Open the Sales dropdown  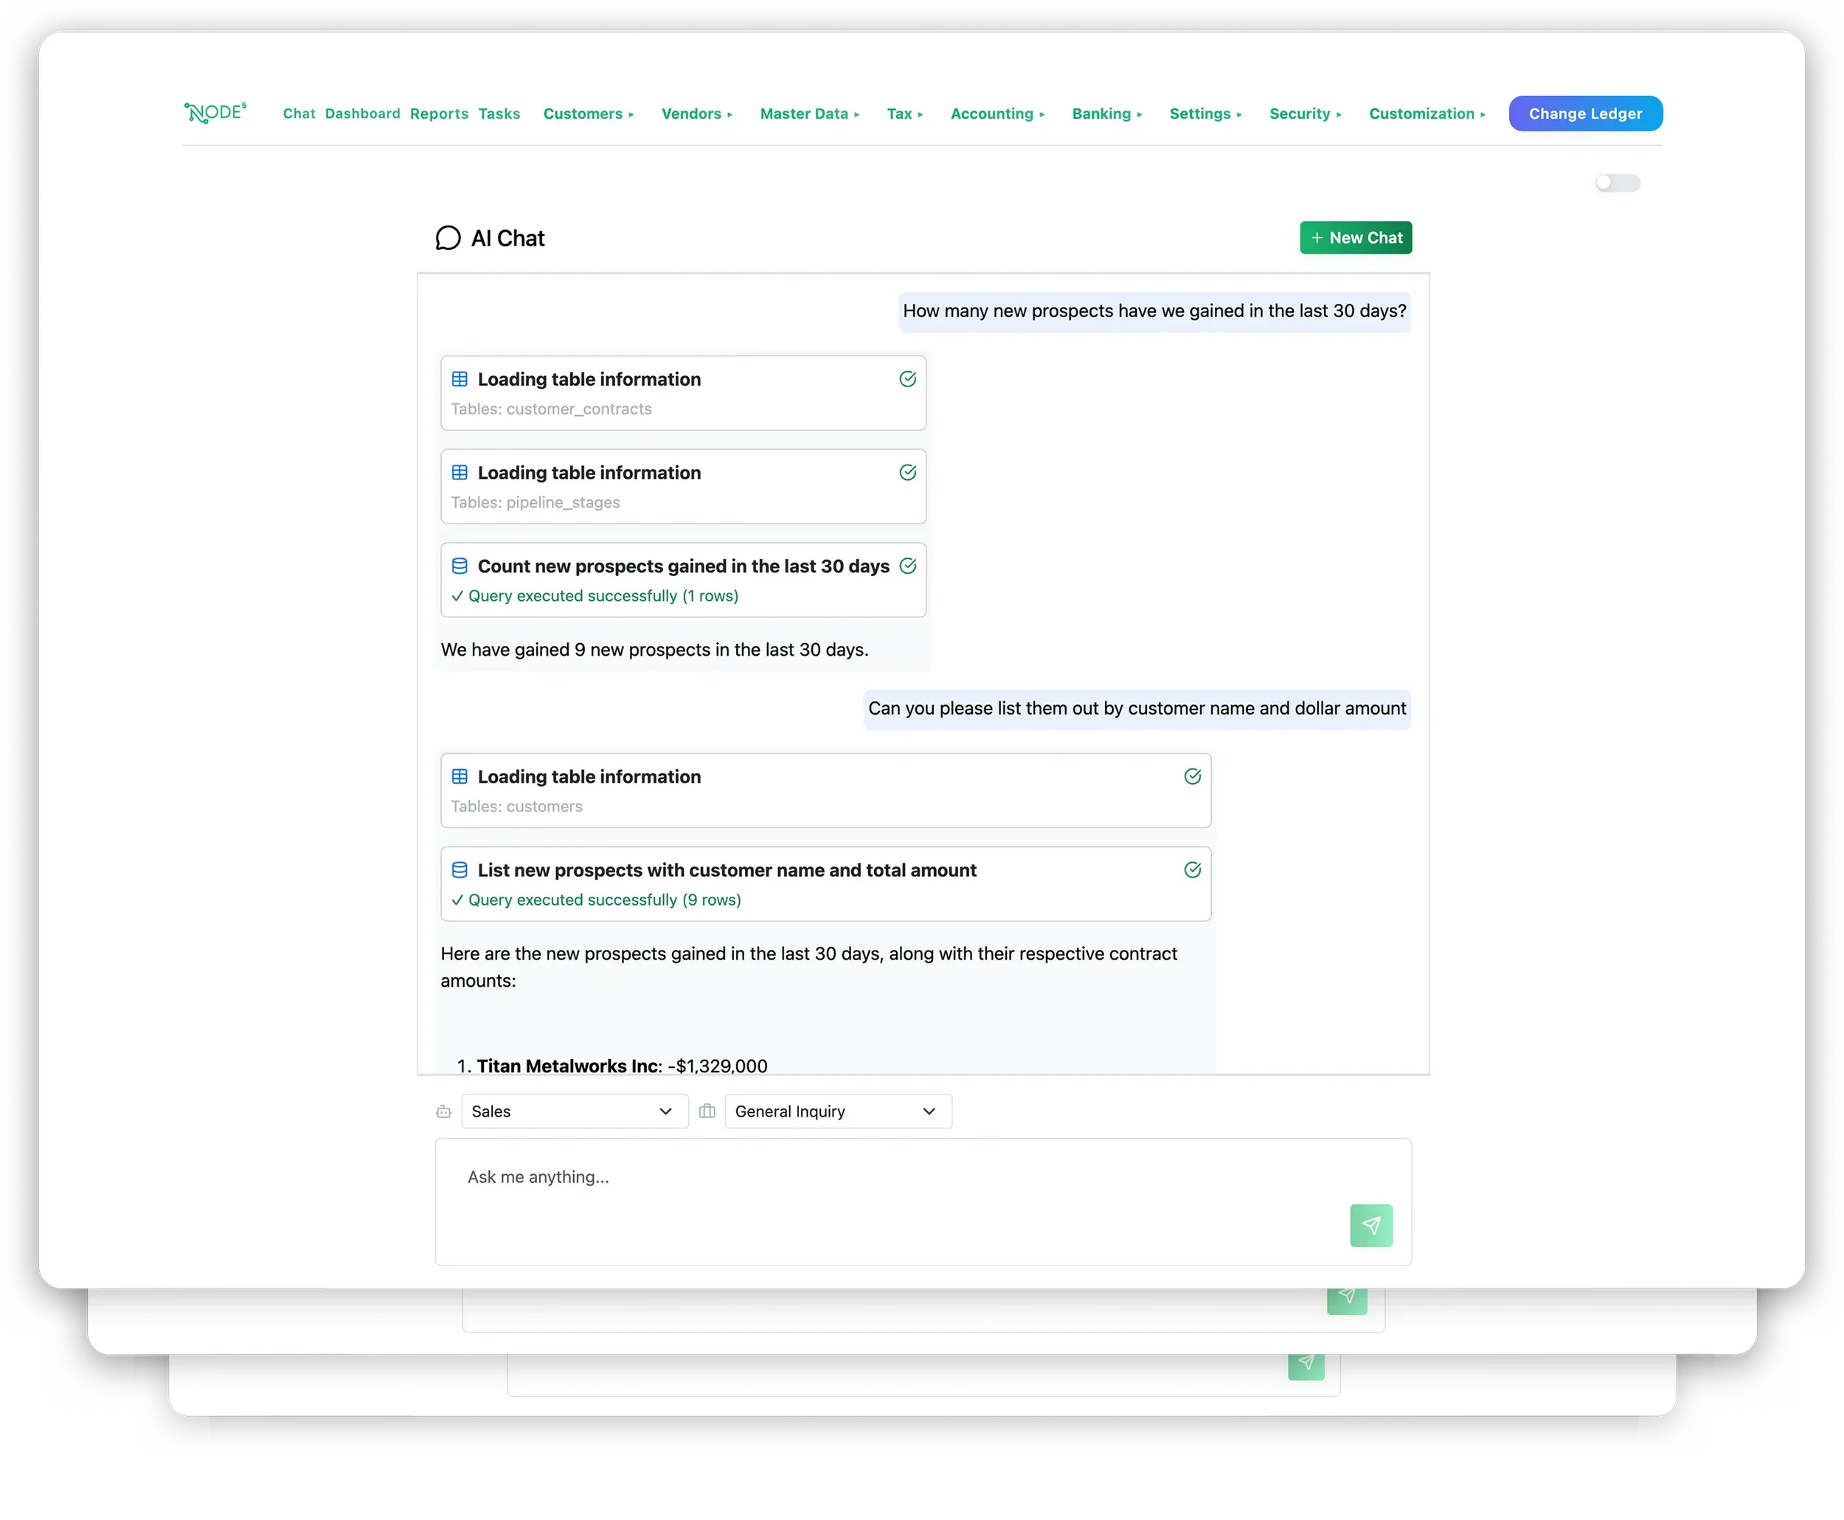(x=575, y=1111)
